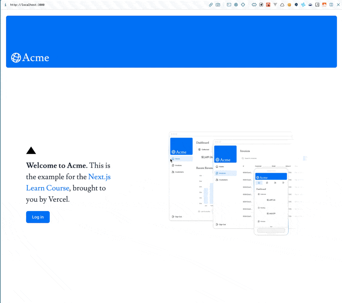Open the terminal console icon
The width and height of the screenshot is (342, 303).
pos(229,5)
